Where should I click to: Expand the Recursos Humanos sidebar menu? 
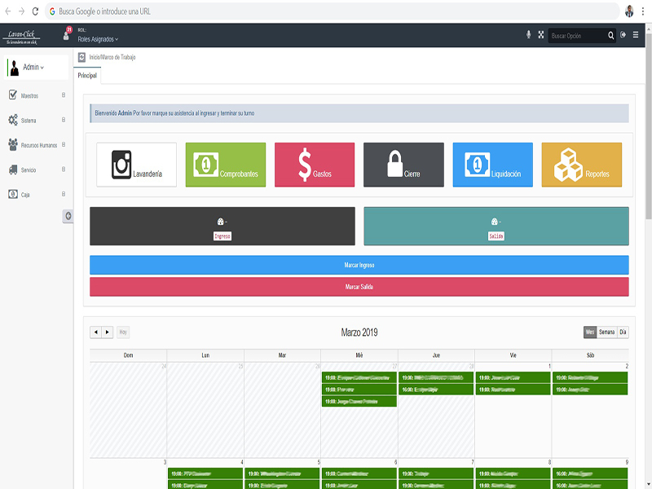pos(37,145)
